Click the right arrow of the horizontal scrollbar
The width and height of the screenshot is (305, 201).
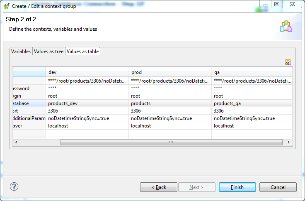coord(289,142)
